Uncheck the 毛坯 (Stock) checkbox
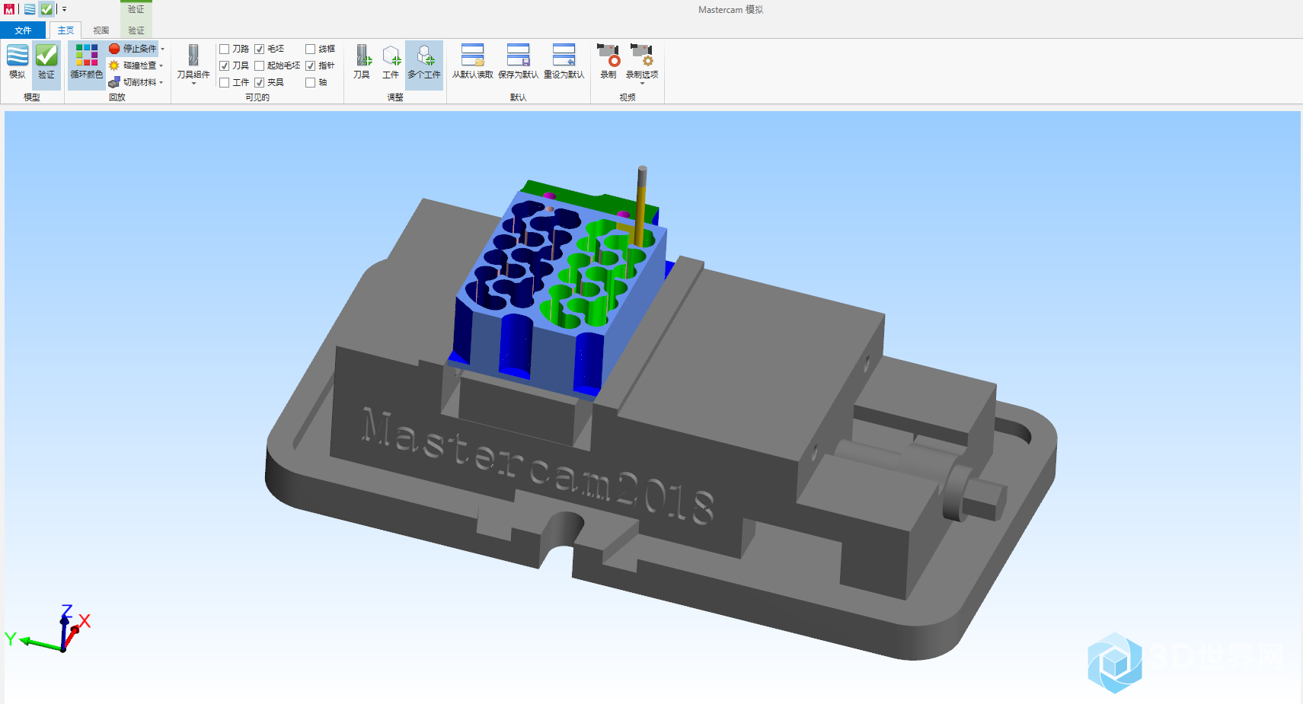 tap(260, 49)
